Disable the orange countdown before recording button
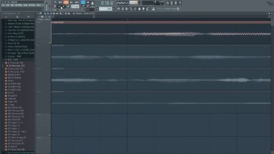274x154 pixels. [x=66, y=2]
